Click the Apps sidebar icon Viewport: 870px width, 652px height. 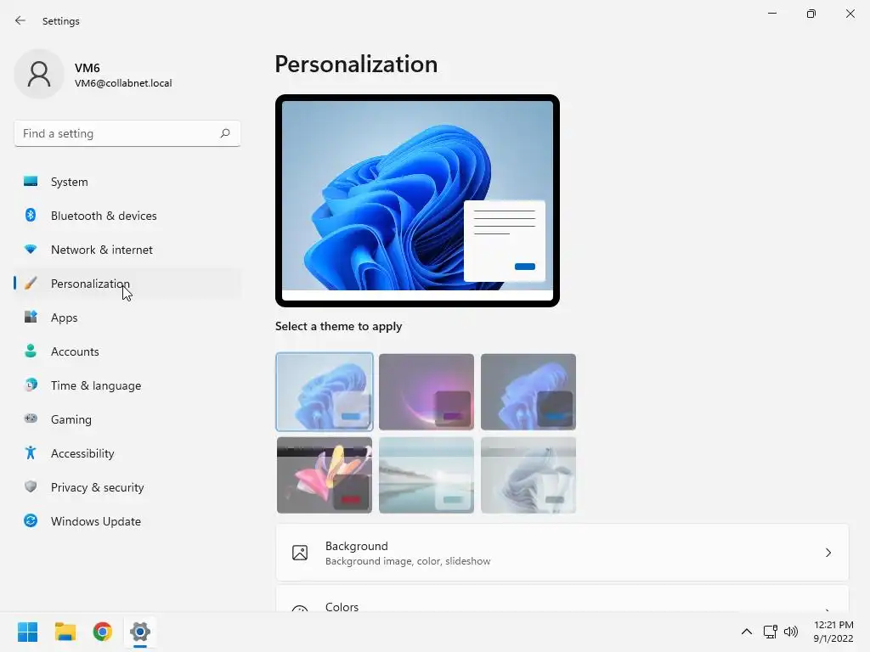tap(31, 318)
